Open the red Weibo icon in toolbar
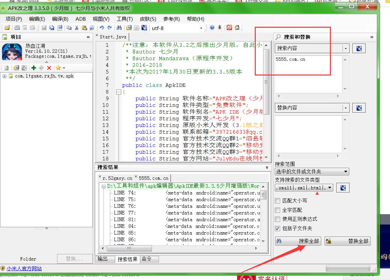This screenshot has width=390, height=280. click(x=229, y=28)
